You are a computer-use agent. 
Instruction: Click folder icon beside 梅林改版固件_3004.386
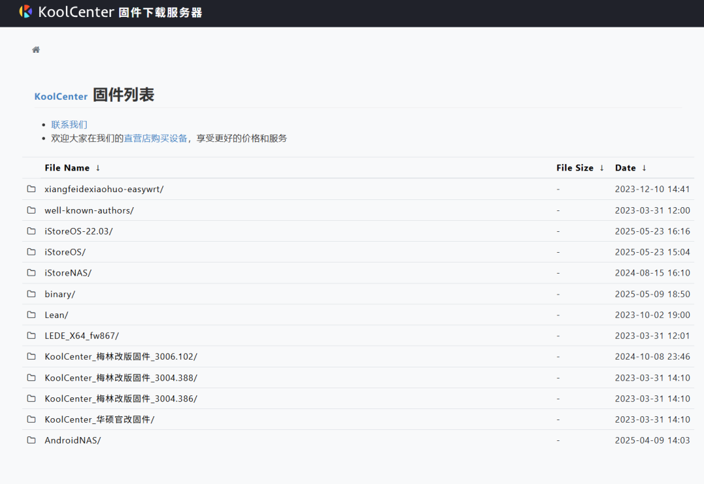(31, 398)
